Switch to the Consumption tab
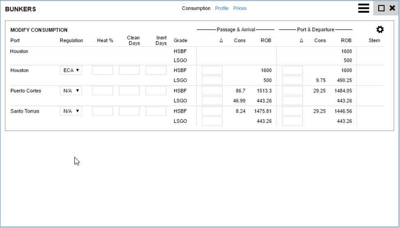The image size is (400, 228). tap(196, 8)
